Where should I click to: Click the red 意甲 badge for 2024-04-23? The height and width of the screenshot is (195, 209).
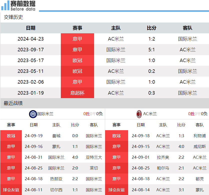tap(77, 39)
